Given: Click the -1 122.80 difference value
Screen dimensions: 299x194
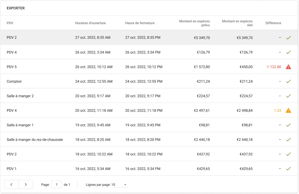Looking at the screenshot, I should click(274, 67).
